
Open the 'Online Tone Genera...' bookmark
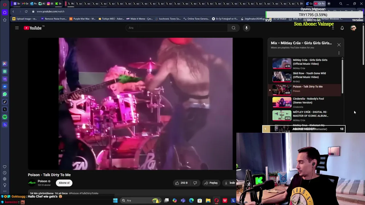click(x=196, y=19)
